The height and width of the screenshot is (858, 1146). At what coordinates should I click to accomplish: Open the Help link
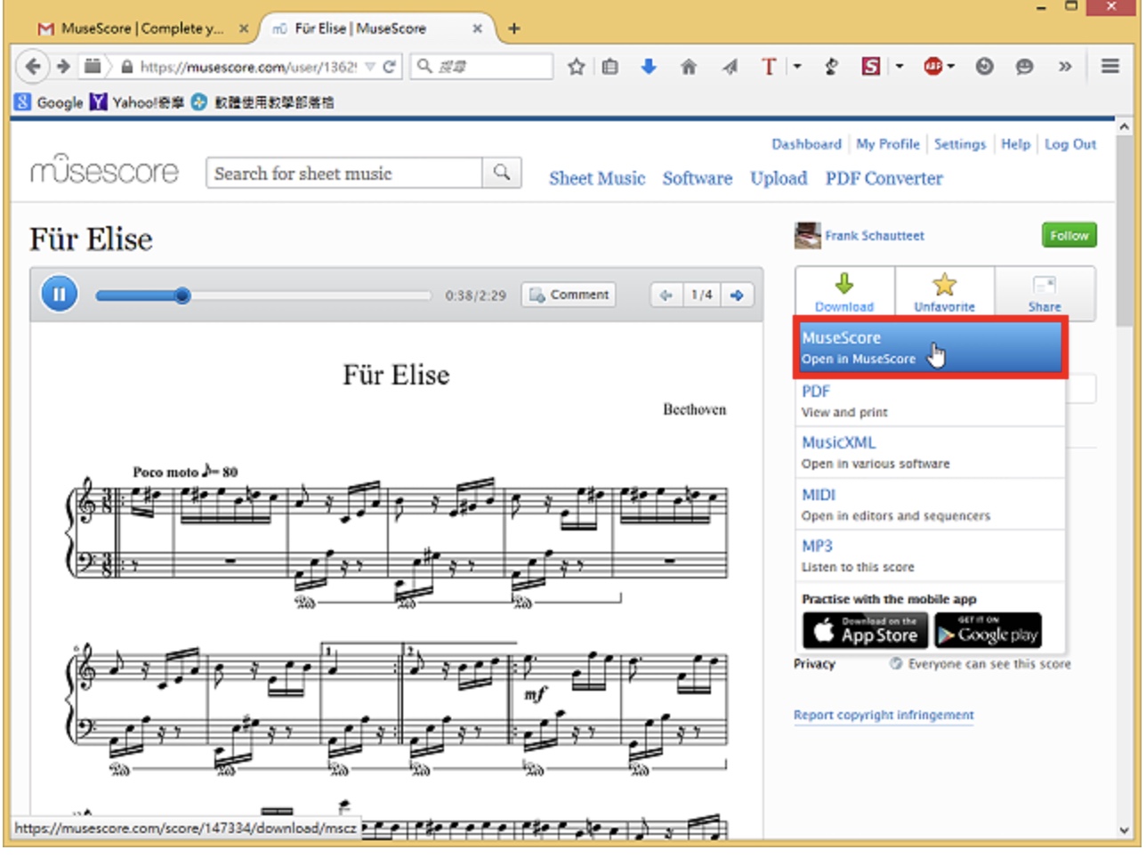[1015, 144]
